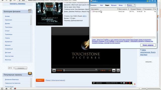Click the recorder resolution icon beside 1280x800
The width and height of the screenshot is (161, 90).
[x=94, y=83]
